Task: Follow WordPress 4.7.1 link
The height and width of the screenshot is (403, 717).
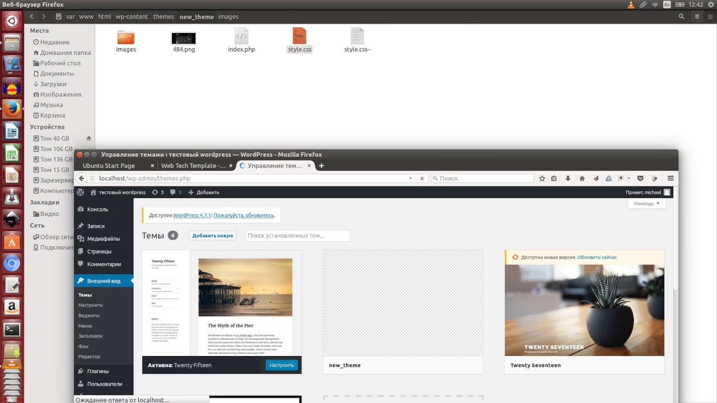Action: click(x=192, y=215)
